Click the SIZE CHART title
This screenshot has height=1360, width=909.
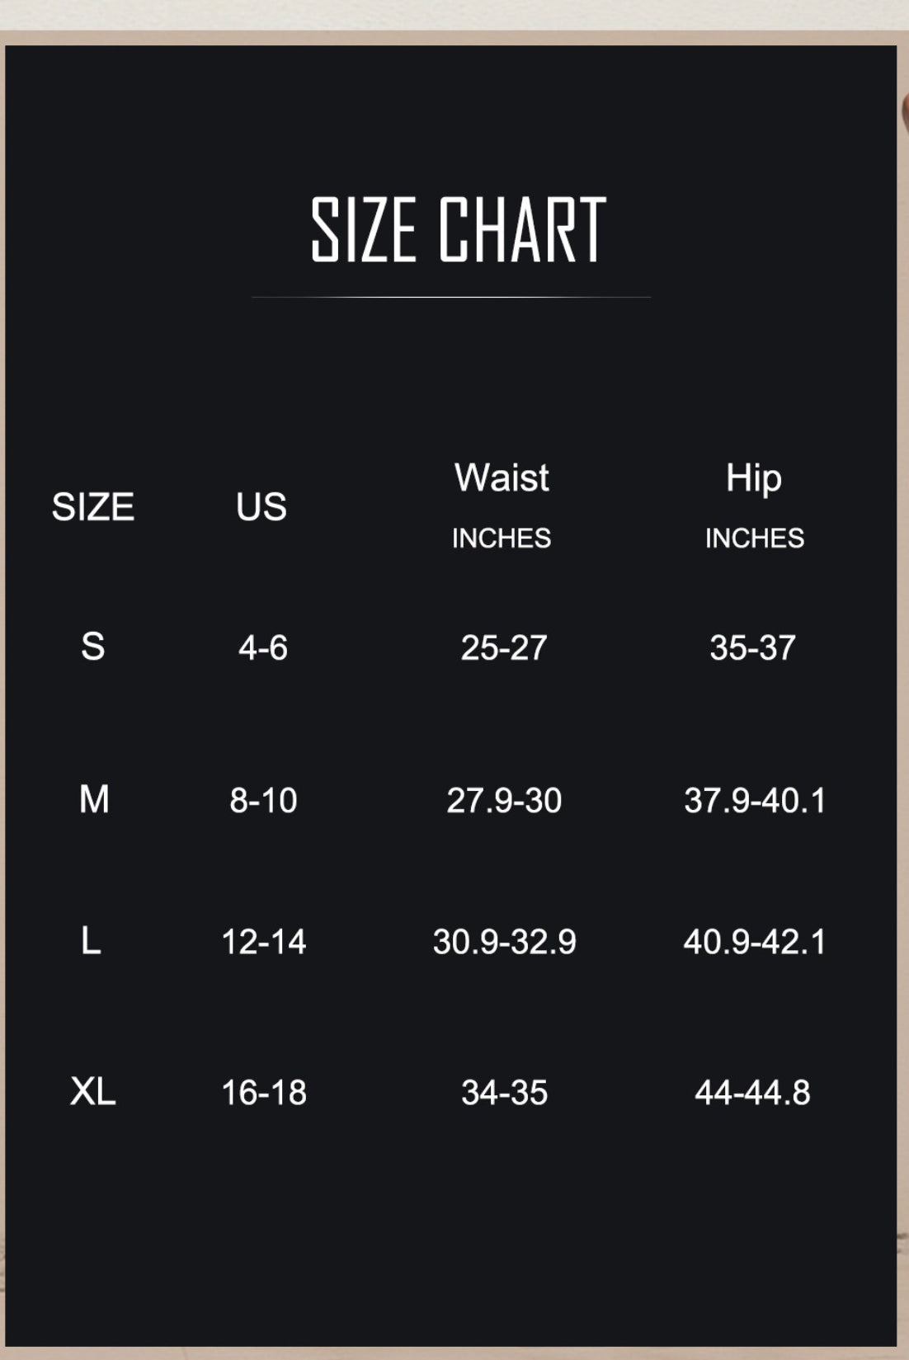(x=459, y=230)
